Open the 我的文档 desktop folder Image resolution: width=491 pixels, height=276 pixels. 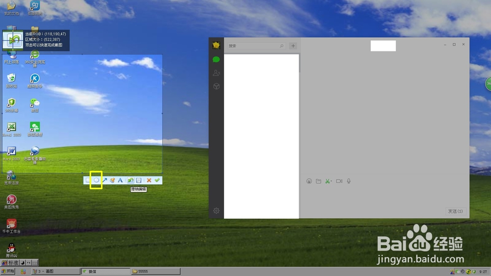12,8
